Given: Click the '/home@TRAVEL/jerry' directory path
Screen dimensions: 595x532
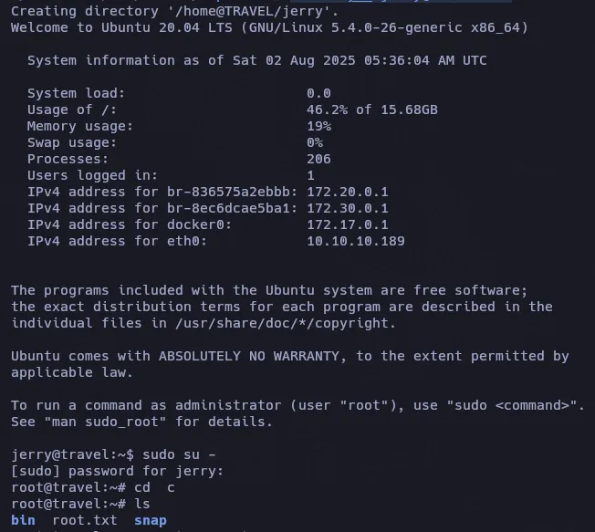Looking at the screenshot, I should tap(249, 11).
